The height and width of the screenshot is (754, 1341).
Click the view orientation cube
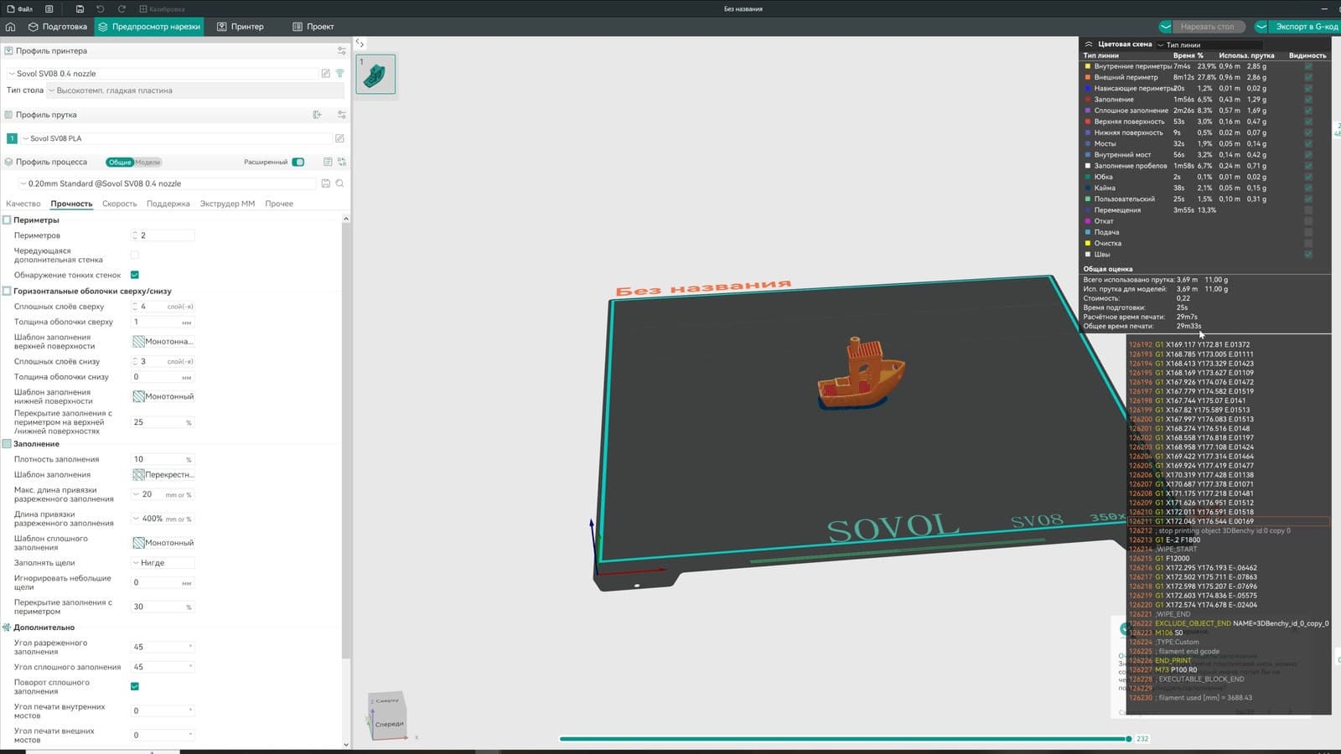coord(387,713)
